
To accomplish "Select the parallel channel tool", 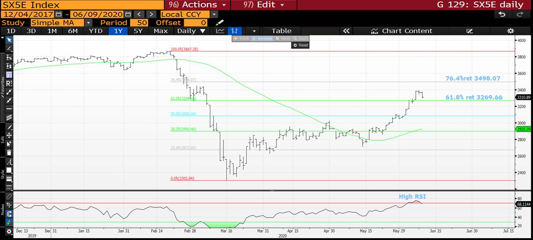I will 9,117.
